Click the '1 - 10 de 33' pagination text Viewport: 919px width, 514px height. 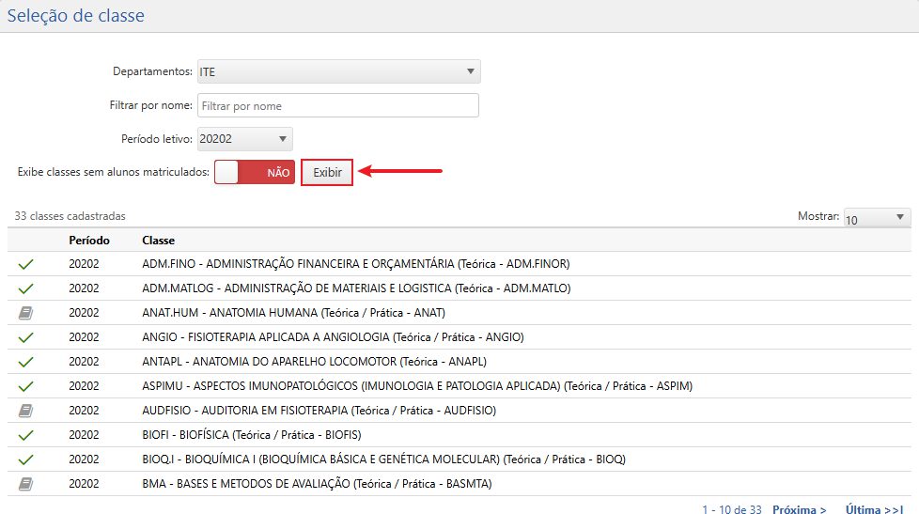[x=731, y=509]
